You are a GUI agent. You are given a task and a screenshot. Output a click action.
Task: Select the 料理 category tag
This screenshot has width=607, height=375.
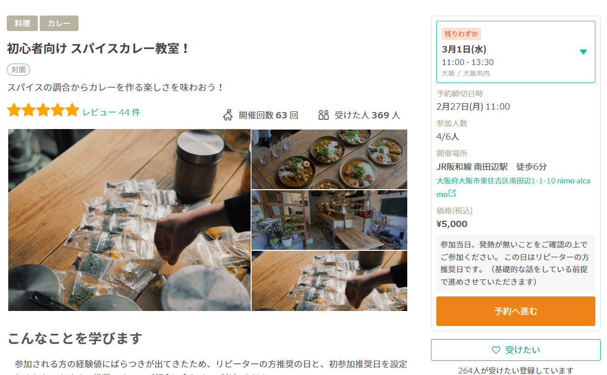[22, 23]
